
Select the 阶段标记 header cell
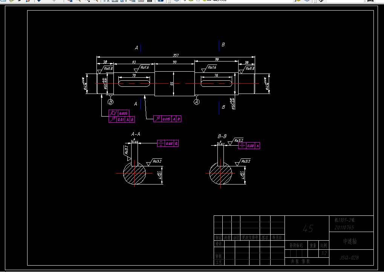tap(296, 245)
